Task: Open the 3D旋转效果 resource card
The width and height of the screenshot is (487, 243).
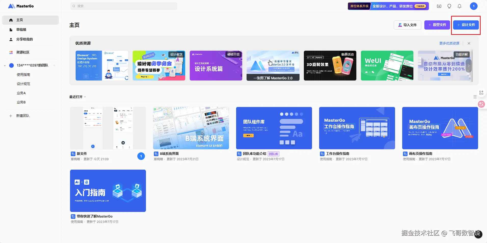Action: pyautogui.click(x=330, y=65)
